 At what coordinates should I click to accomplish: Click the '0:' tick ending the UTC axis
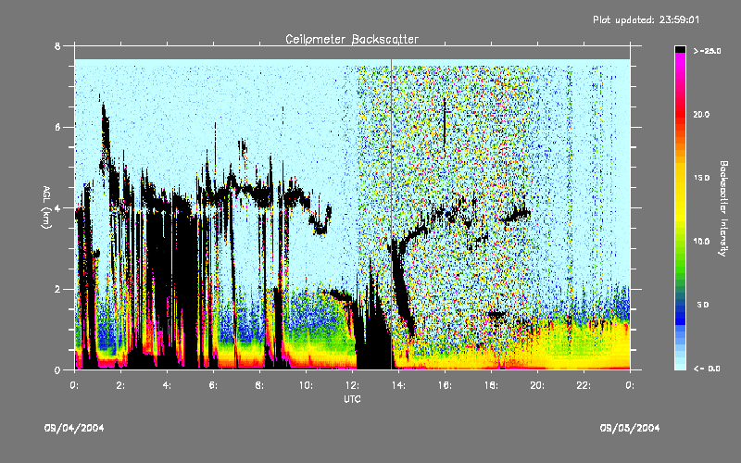point(630,385)
